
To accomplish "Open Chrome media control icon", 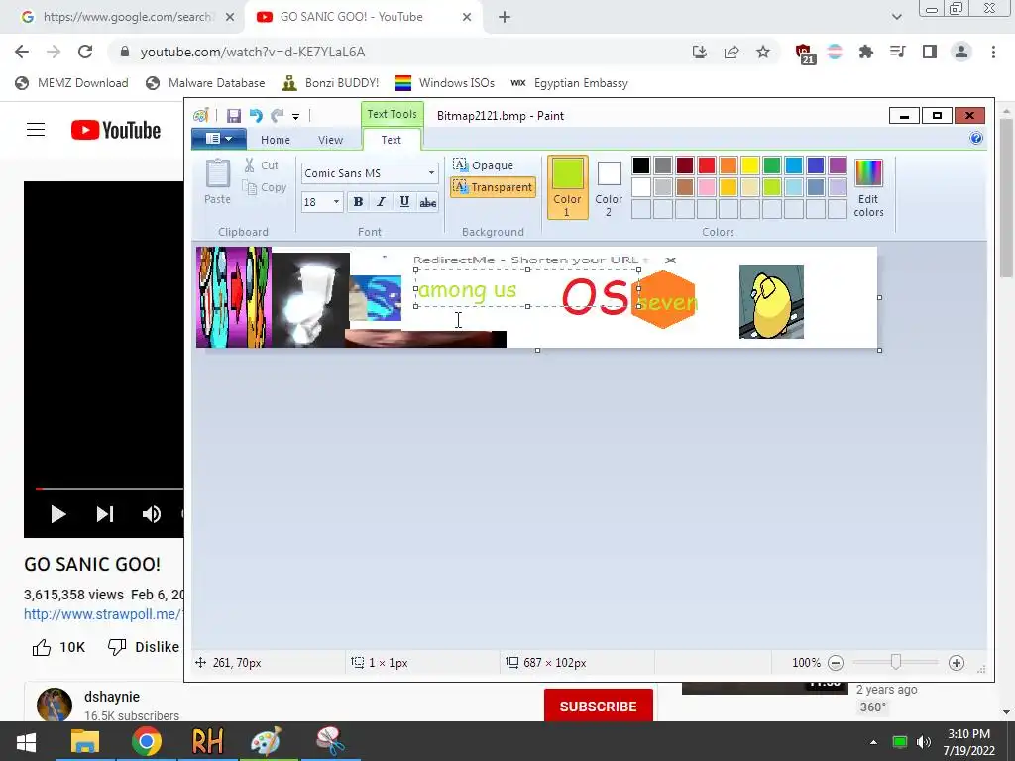I will point(897,52).
